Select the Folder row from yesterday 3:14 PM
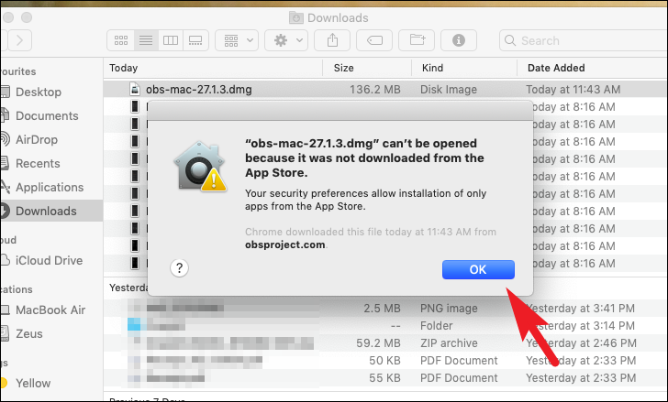This screenshot has width=668, height=402. coord(385,325)
